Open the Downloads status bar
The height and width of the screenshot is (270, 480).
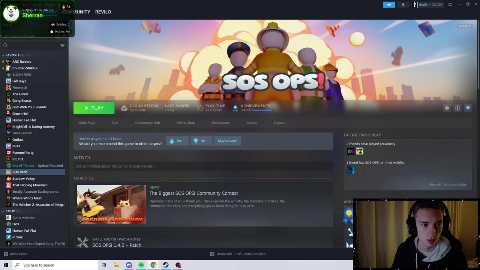(x=238, y=254)
